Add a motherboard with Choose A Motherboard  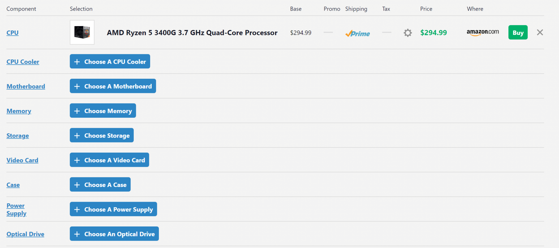tap(113, 86)
